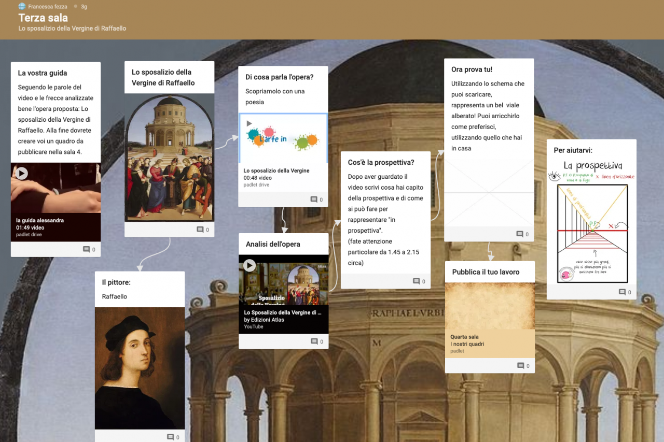The height and width of the screenshot is (442, 664).
Task: Open comments on Per aiutarvi card
Action: [625, 292]
